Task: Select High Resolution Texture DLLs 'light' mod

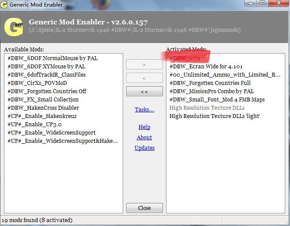Action: (x=215, y=116)
